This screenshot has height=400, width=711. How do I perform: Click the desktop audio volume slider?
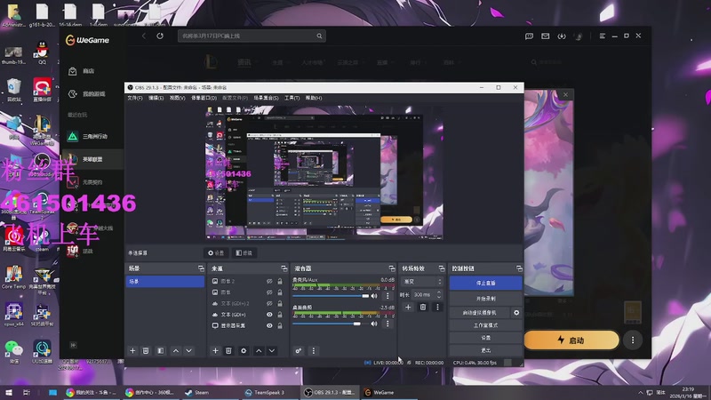tap(330, 324)
